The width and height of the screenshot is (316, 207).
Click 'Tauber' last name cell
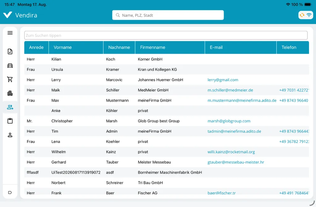click(112, 162)
